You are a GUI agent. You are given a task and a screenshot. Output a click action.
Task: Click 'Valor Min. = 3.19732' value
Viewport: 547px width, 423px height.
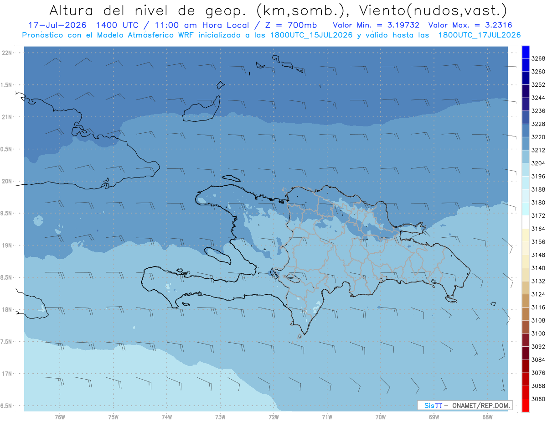coord(377,25)
